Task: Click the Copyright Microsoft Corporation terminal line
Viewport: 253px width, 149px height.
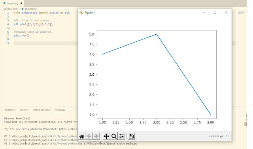Action: (x=41, y=122)
